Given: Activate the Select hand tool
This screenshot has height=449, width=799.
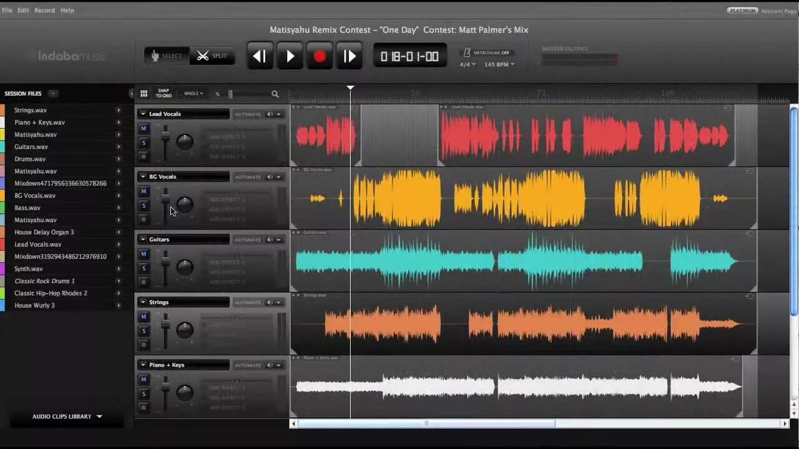Looking at the screenshot, I should (x=167, y=56).
